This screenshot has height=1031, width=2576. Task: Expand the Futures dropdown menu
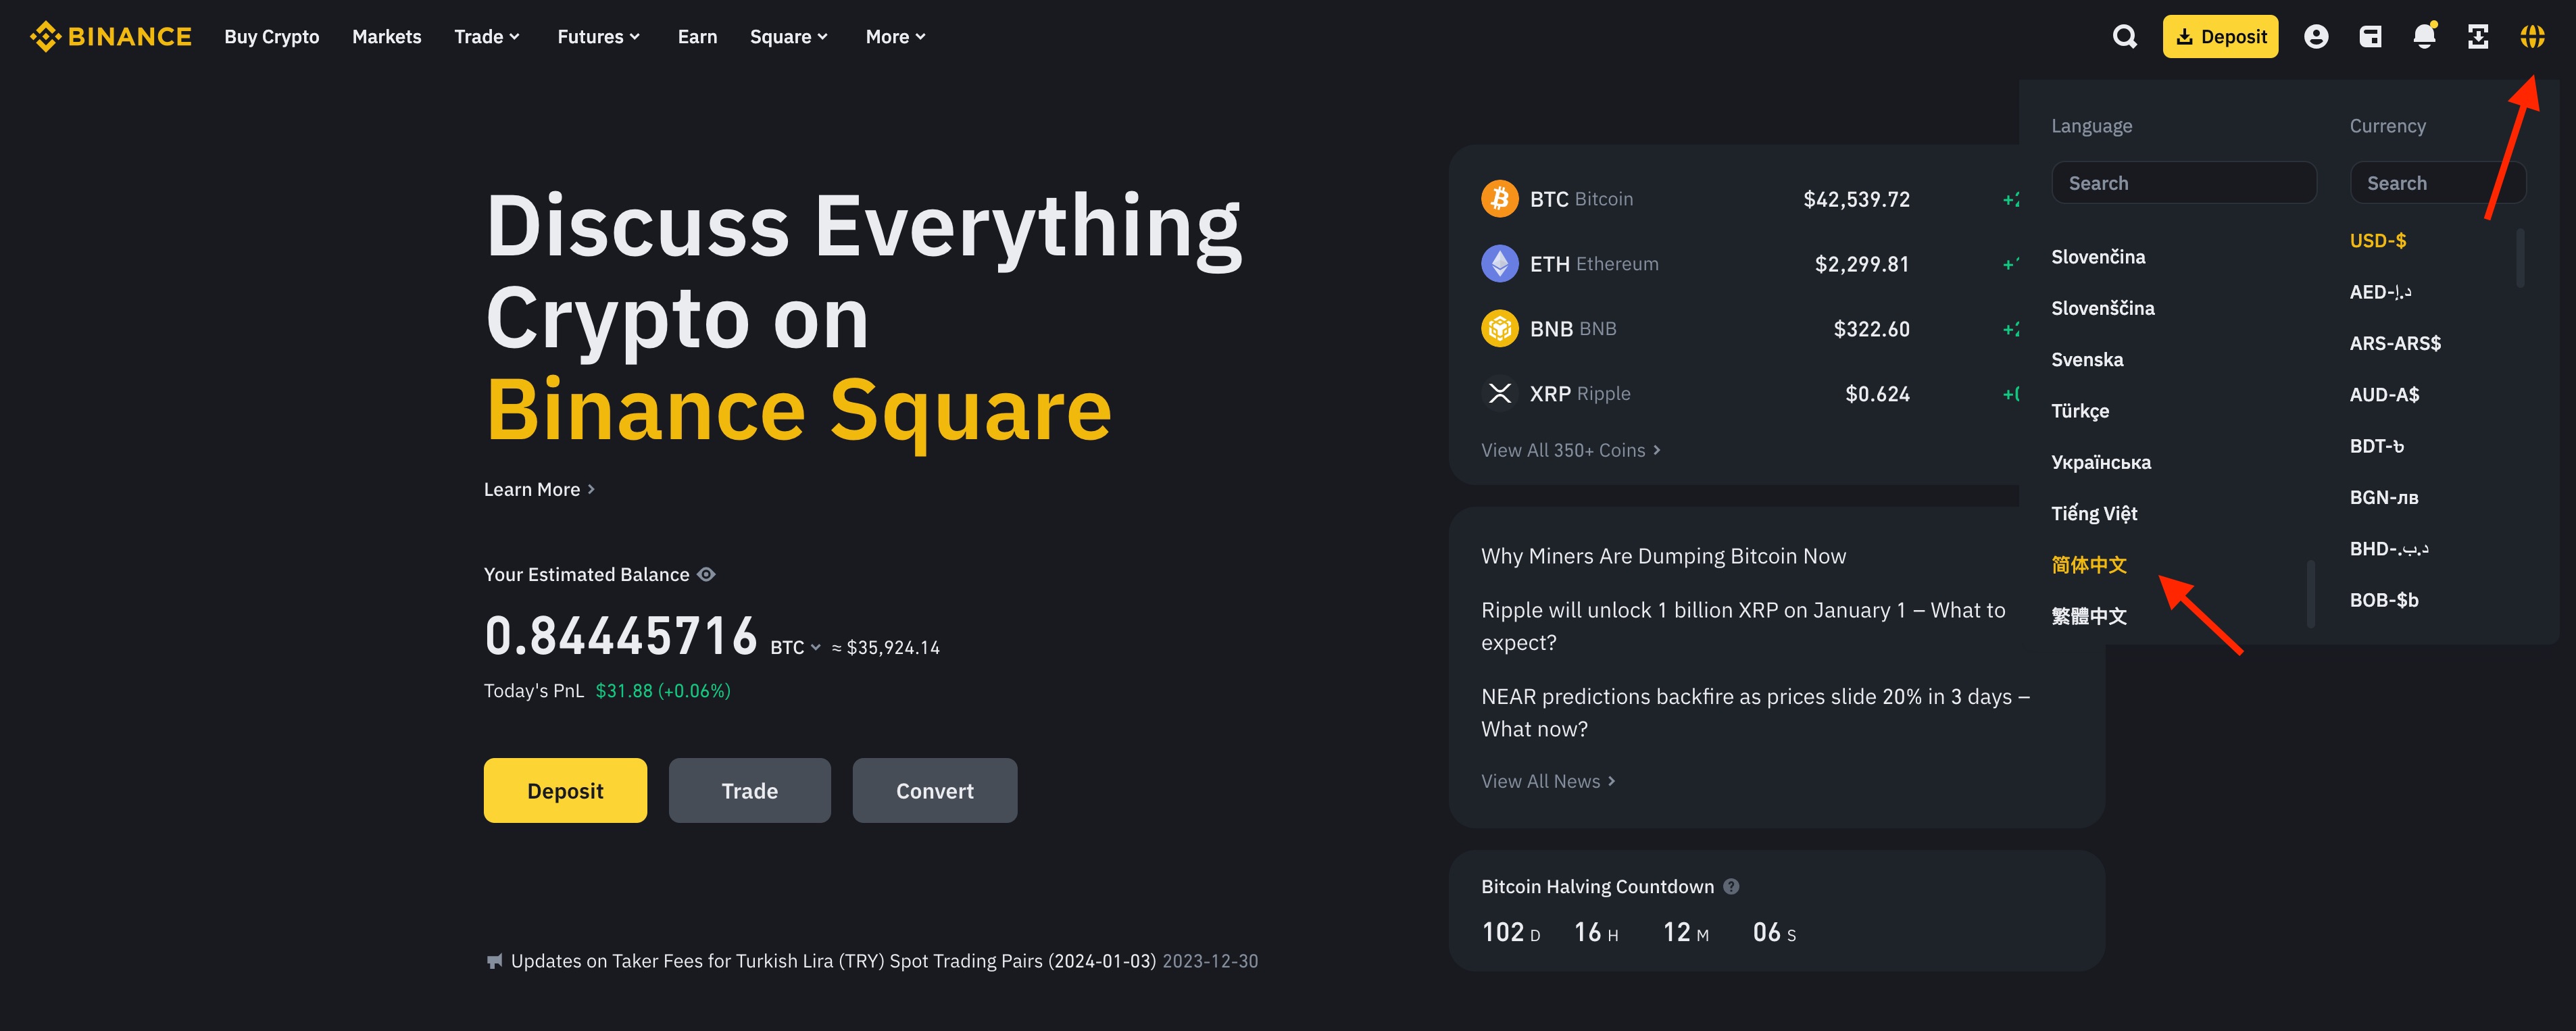(x=598, y=37)
